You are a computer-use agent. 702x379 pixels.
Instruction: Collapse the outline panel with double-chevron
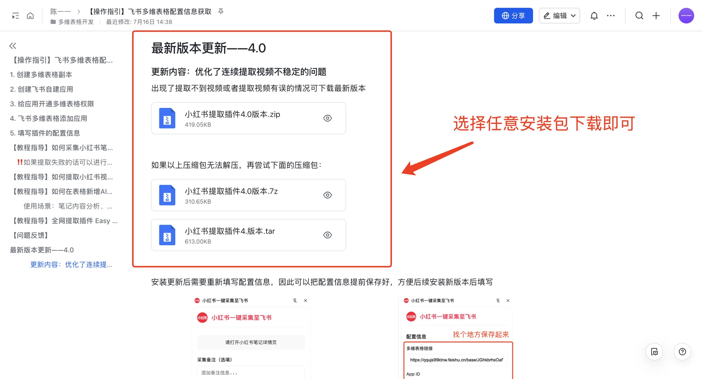pyautogui.click(x=12, y=45)
